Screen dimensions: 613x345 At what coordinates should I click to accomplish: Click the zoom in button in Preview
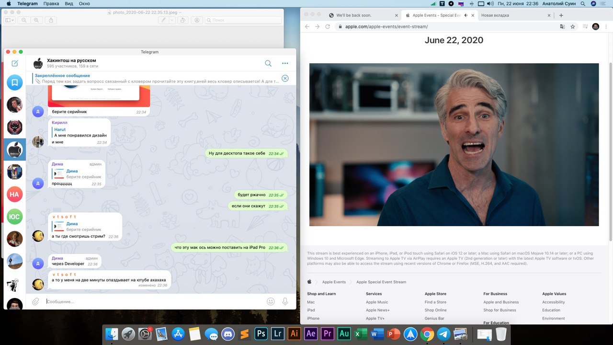point(36,20)
